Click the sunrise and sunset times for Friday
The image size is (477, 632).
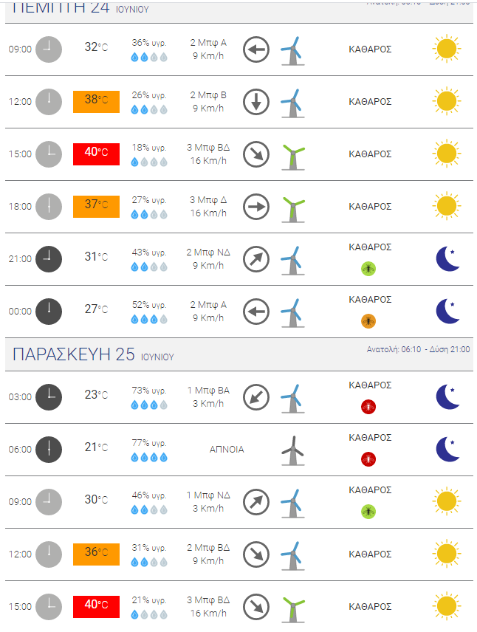(x=418, y=349)
